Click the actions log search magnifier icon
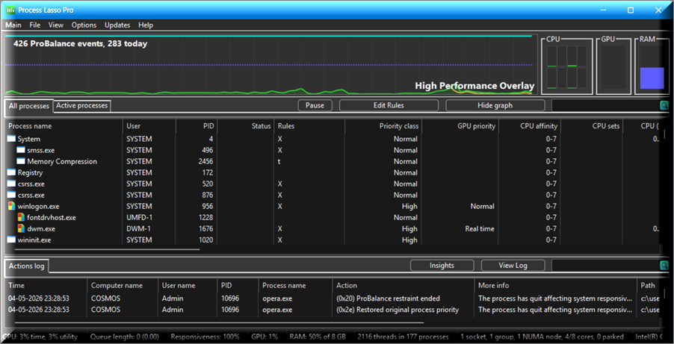This screenshot has height=344, width=674. click(664, 266)
